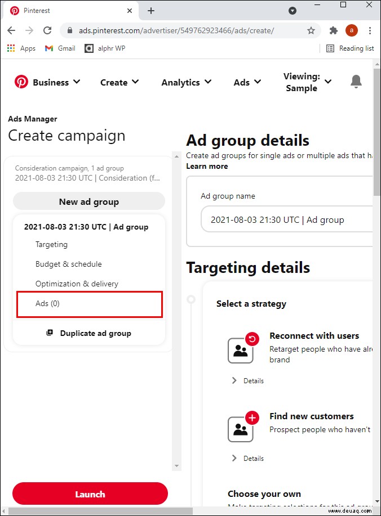
Task: Click the Find new customers title
Action: (312, 416)
